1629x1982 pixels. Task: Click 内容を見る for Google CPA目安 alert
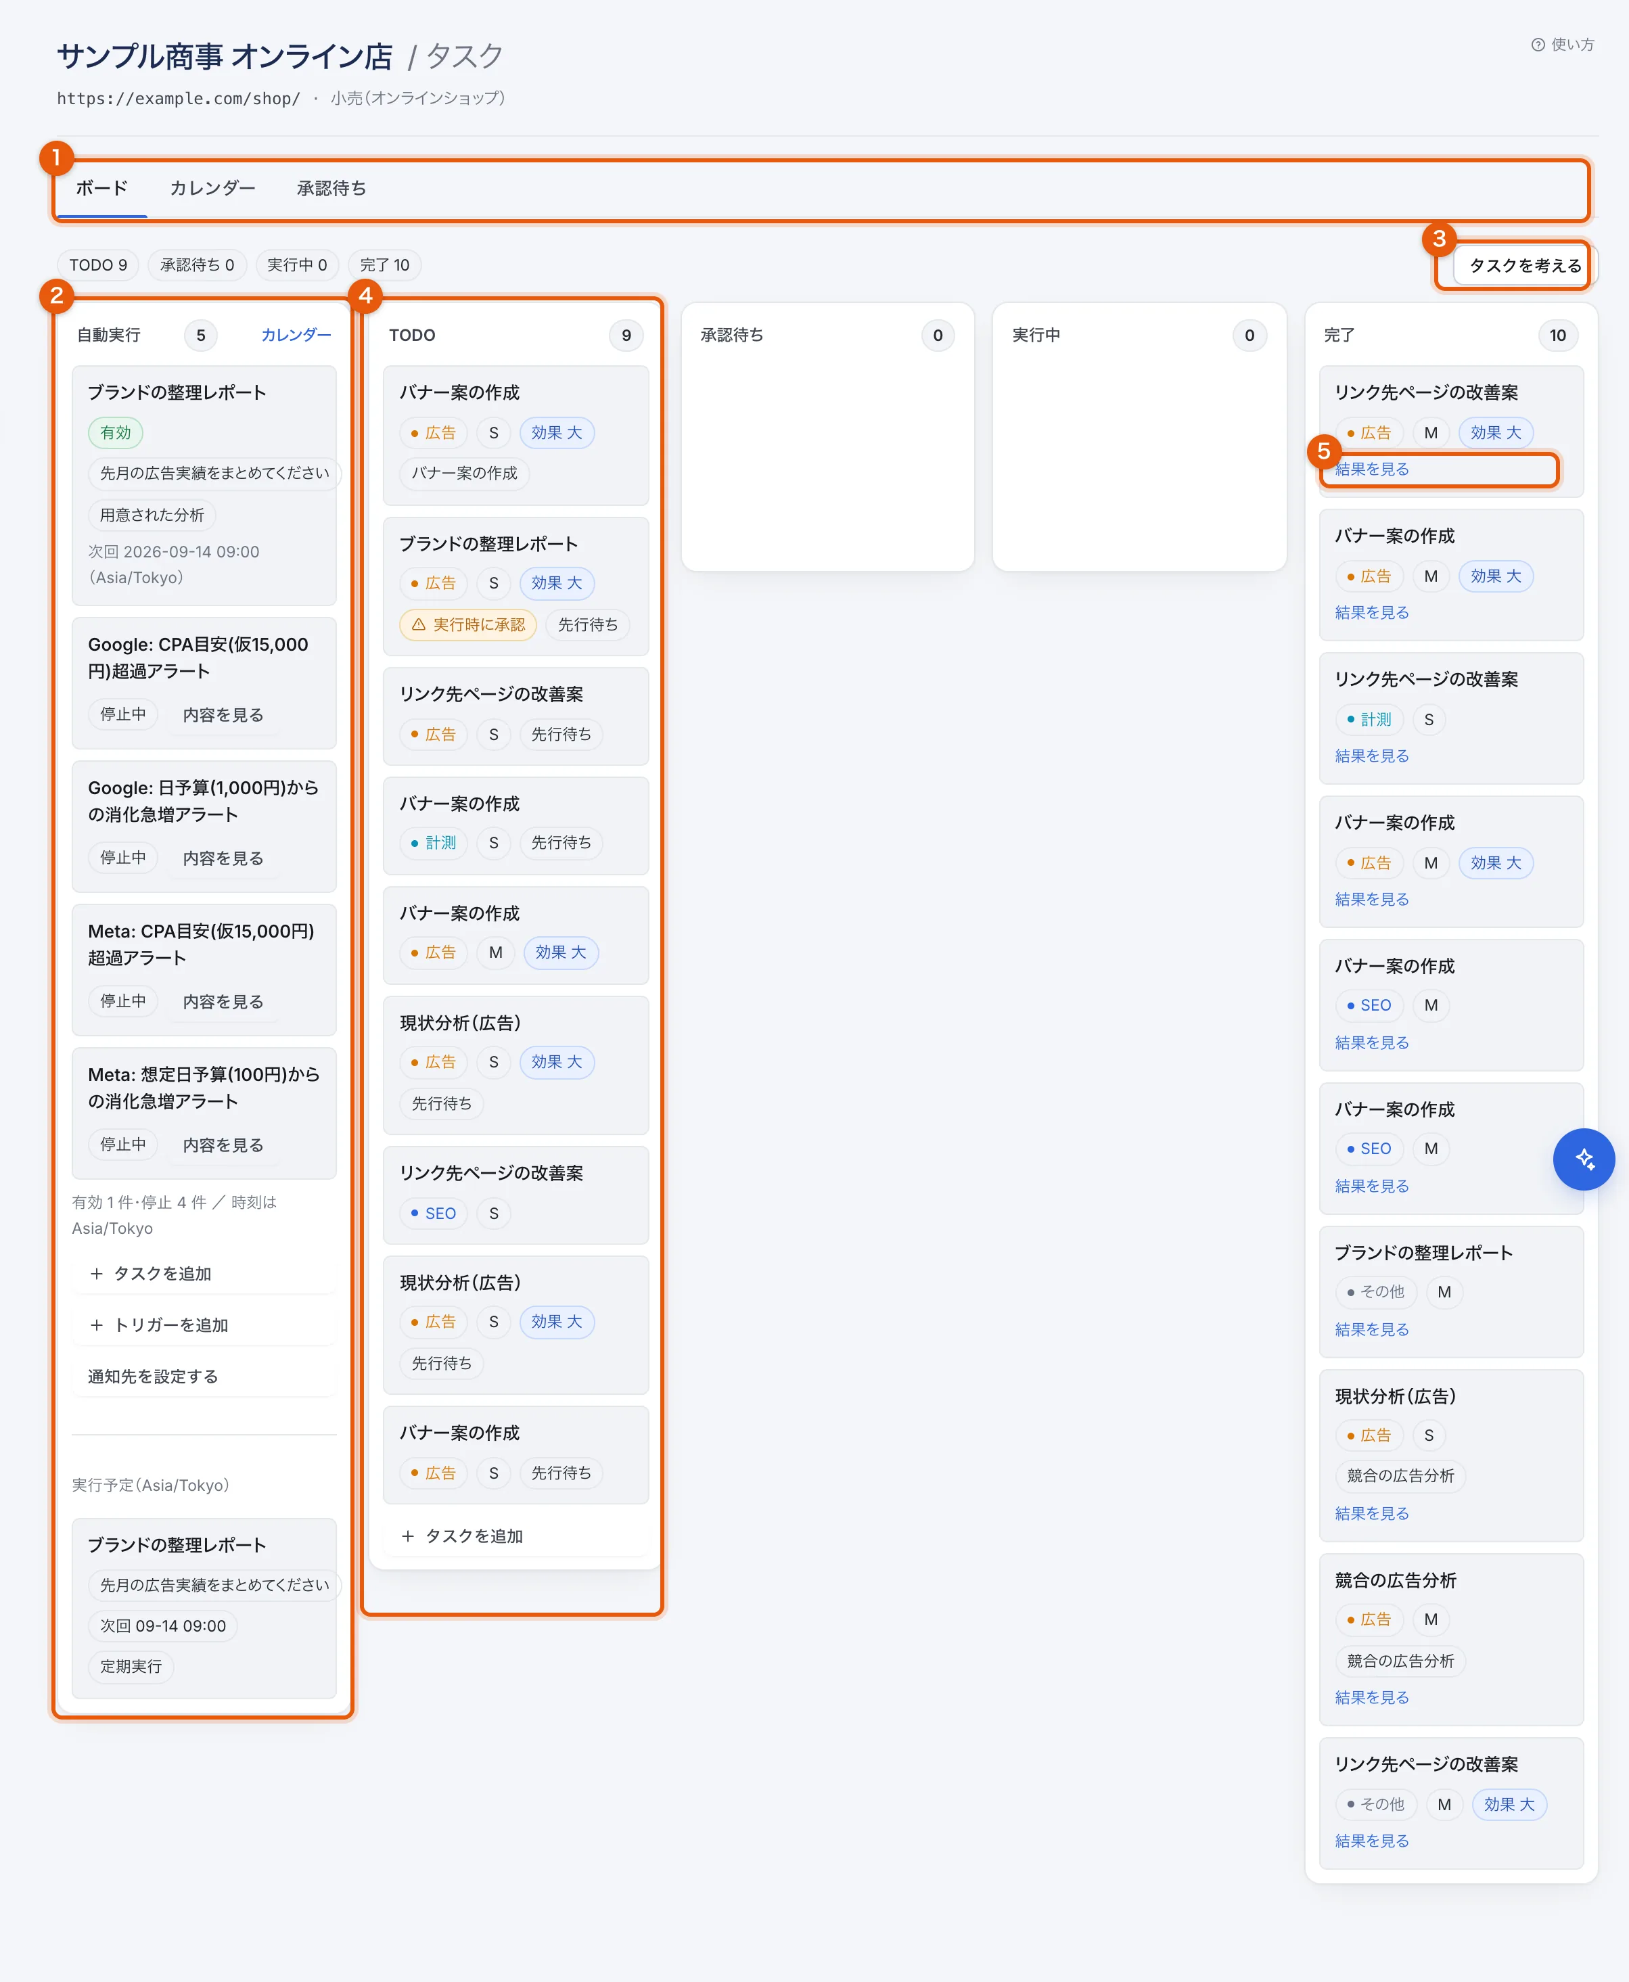click(x=223, y=715)
